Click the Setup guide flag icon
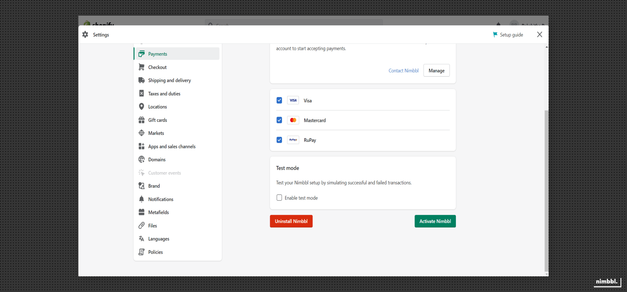This screenshot has height=292, width=627. (x=495, y=35)
